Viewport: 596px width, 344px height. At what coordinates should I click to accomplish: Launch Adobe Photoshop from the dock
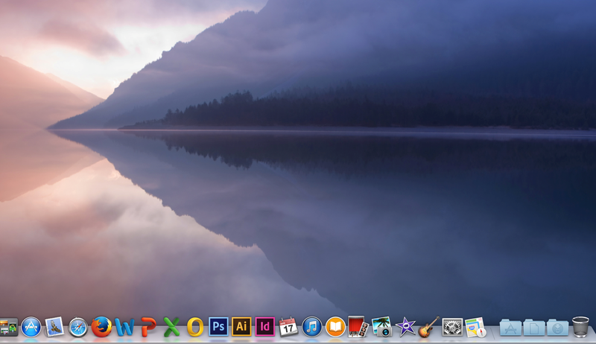tap(218, 327)
